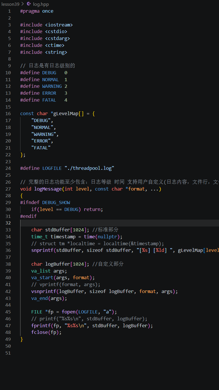This screenshot has width=219, height=390.
Task: Click the "#include <ctime>" line
Action: click(42, 45)
